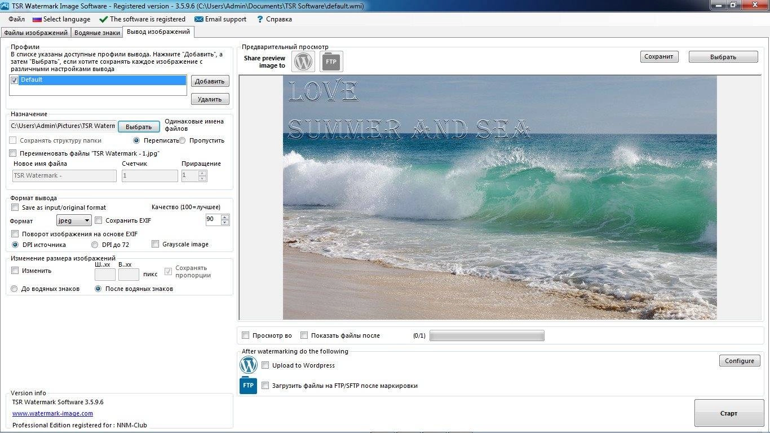Click 'Email support' menu text
Screen dimensions: 770x433
tap(225, 19)
